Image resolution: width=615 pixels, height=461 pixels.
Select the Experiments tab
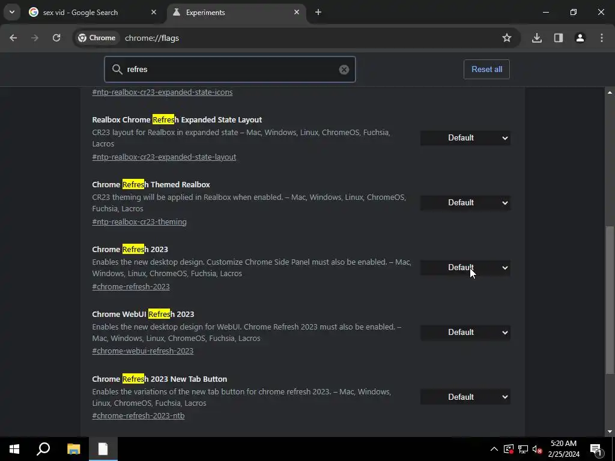(x=237, y=12)
